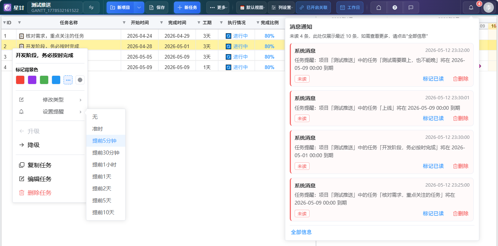Viewport: 498px width, 246px height.
Task: Open the home icon in top toolbar
Action: click(x=379, y=7)
